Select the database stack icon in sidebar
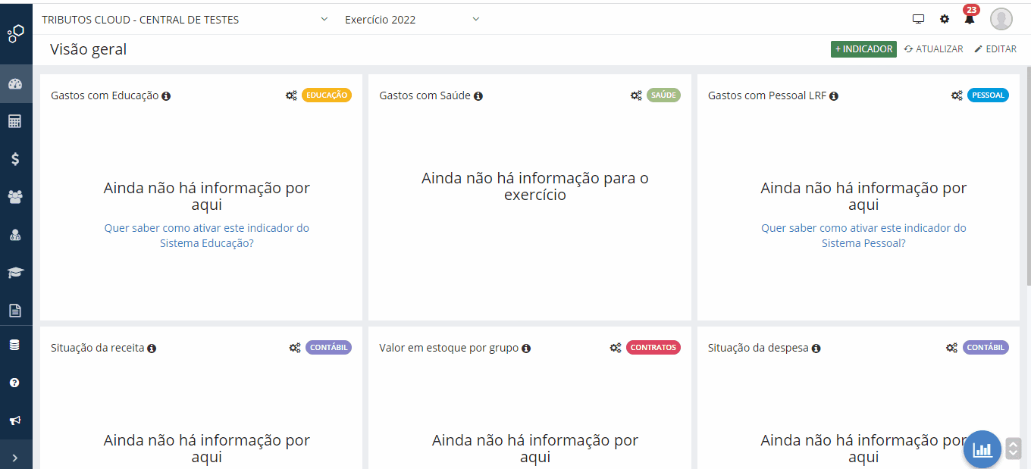The width and height of the screenshot is (1031, 469). click(16, 345)
